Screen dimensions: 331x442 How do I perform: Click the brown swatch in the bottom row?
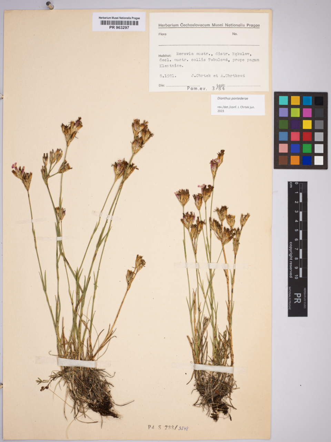(283, 160)
